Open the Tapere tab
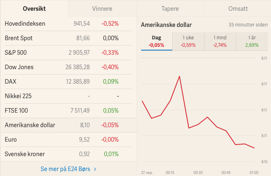Viewport: 271px width, 176px height. pyautogui.click(x=170, y=8)
